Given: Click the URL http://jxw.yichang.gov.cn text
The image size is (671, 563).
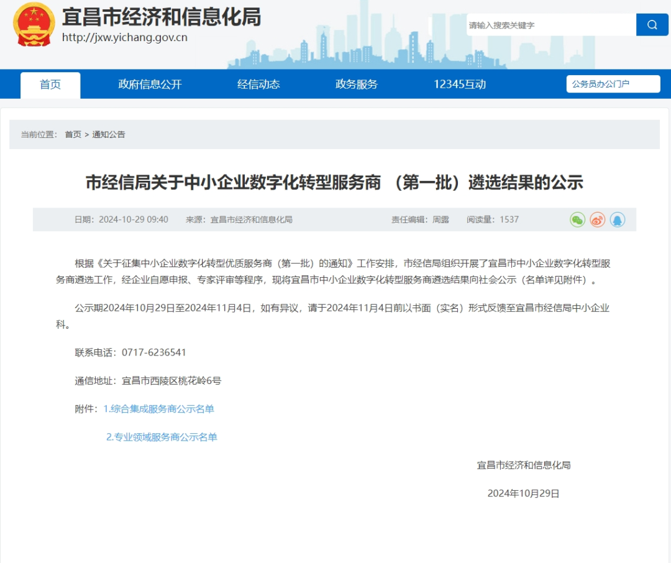Looking at the screenshot, I should (x=124, y=38).
